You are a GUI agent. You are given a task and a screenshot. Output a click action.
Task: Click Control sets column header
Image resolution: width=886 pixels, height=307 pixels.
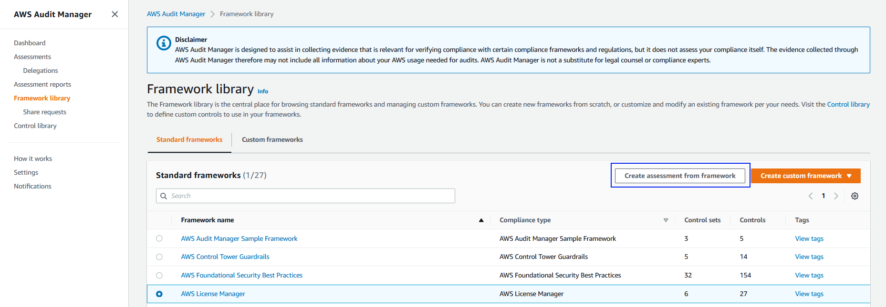[x=702, y=220]
